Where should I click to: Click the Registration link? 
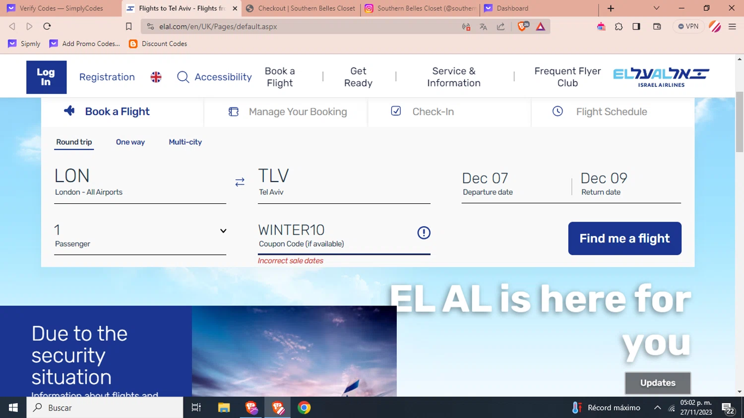[107, 77]
